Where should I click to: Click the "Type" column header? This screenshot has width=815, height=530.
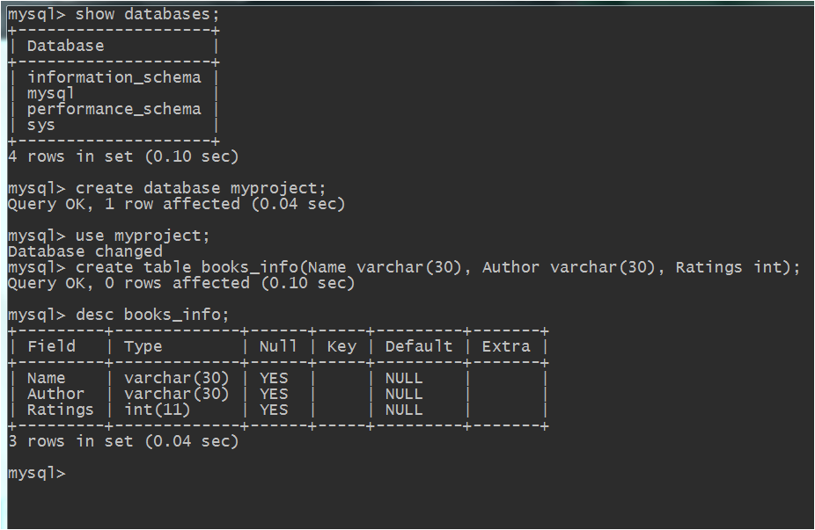click(143, 346)
